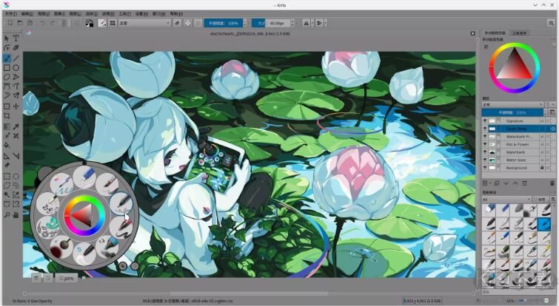Open the layer blending mode dropdown
The width and height of the screenshot is (559, 306).
point(512,105)
